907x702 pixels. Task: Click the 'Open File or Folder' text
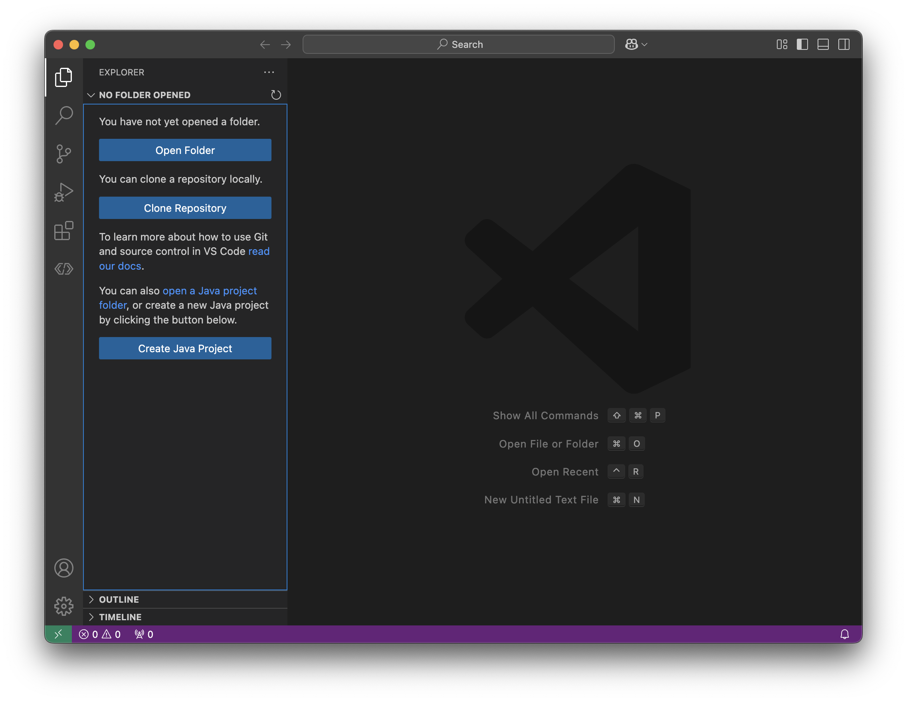pos(549,444)
